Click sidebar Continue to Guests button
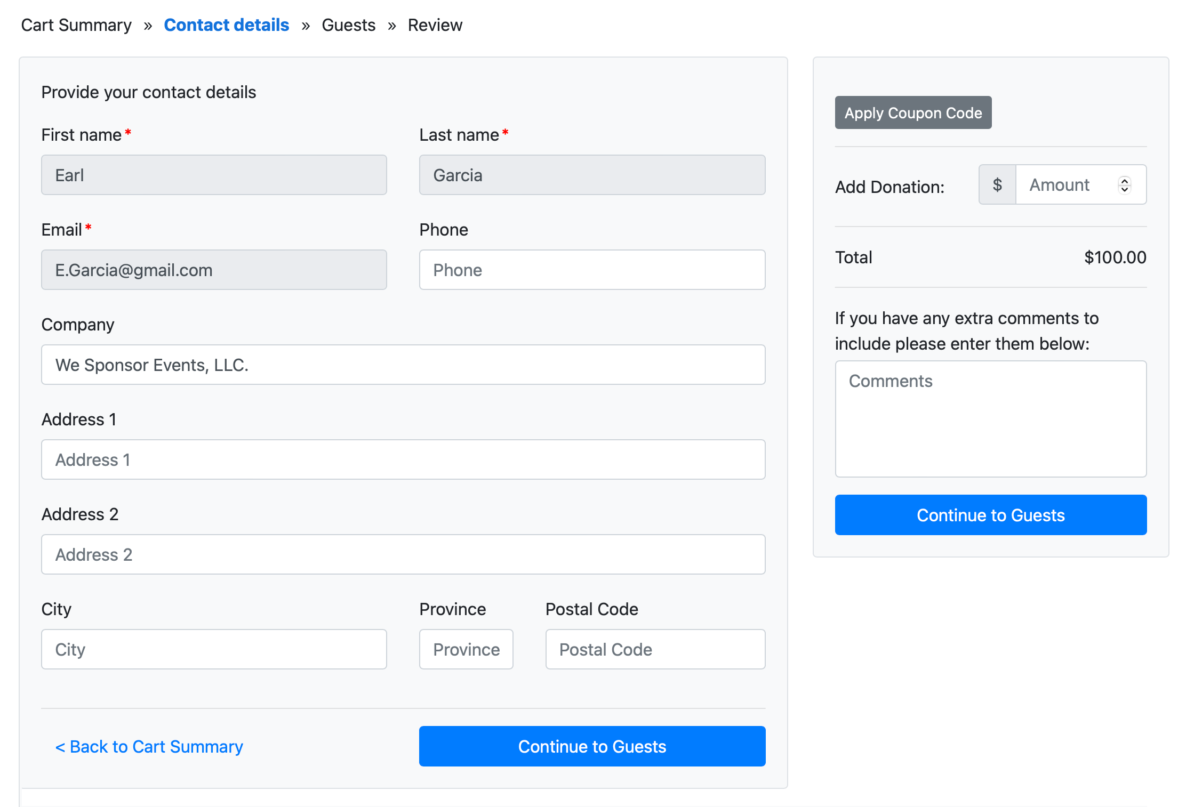The image size is (1186, 807). tap(990, 515)
